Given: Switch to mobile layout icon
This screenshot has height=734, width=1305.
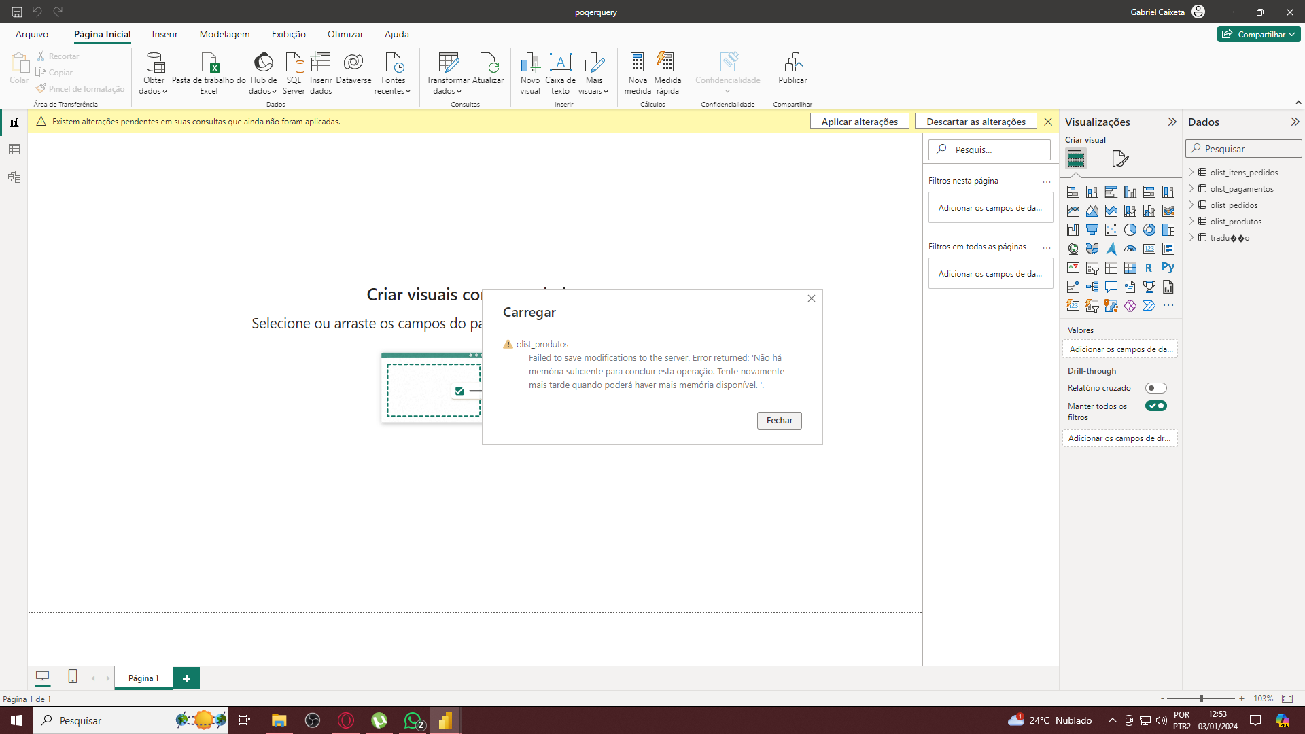Looking at the screenshot, I should [x=73, y=677].
